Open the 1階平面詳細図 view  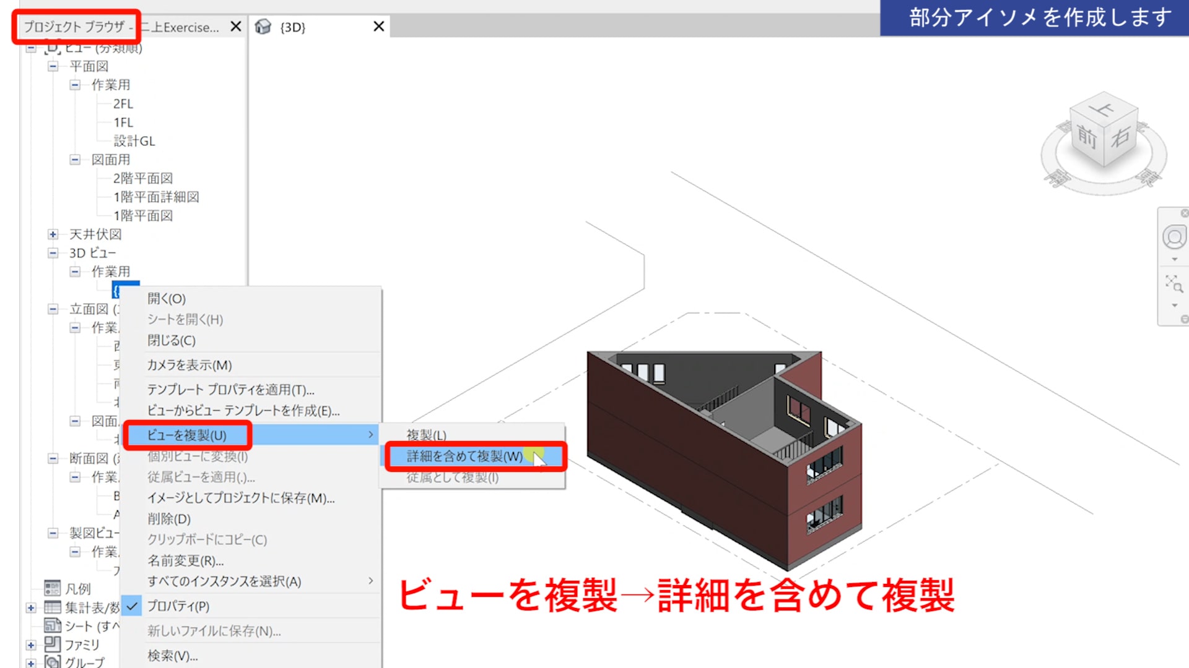pyautogui.click(x=156, y=197)
